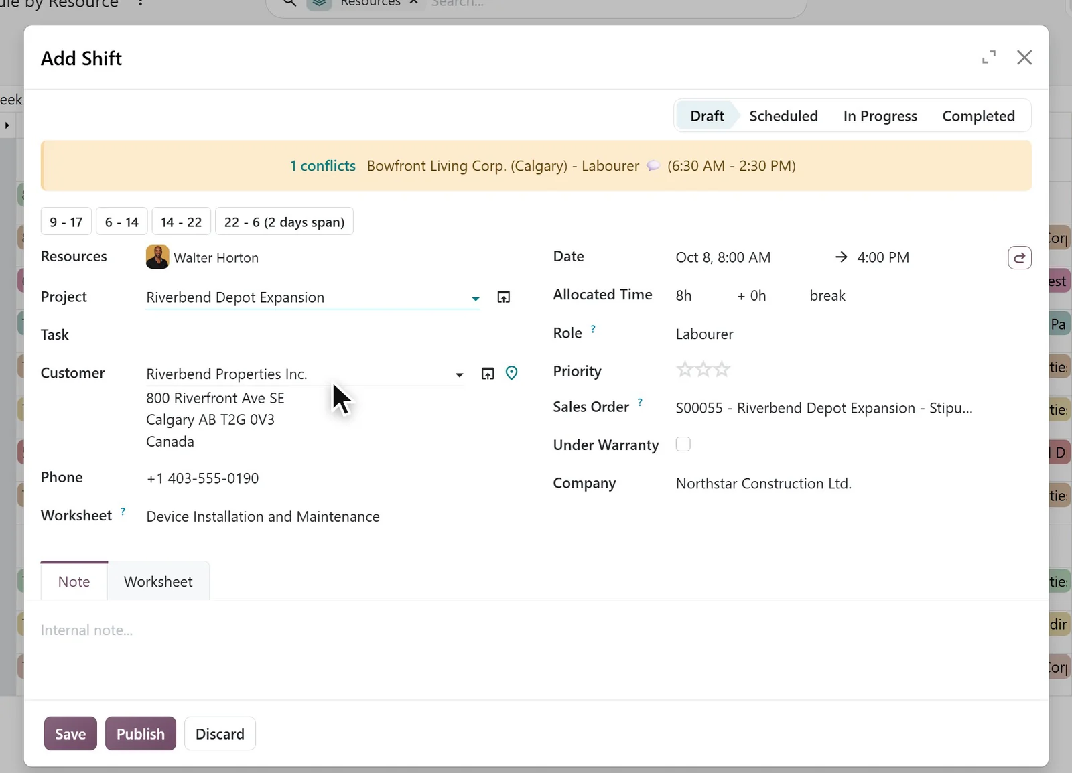Click the Worksheet help question mark
The image size is (1072, 773).
pos(123,512)
